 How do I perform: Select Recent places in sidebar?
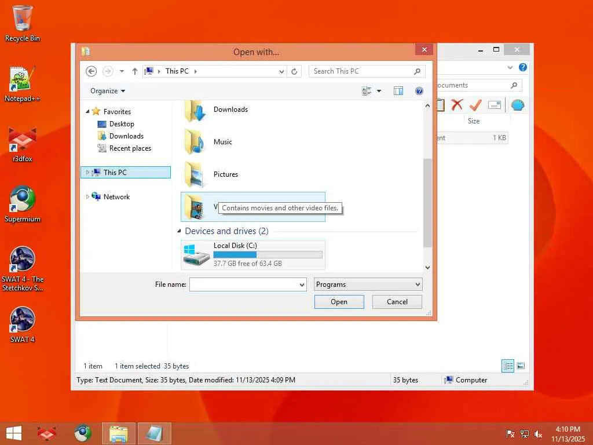pyautogui.click(x=130, y=148)
